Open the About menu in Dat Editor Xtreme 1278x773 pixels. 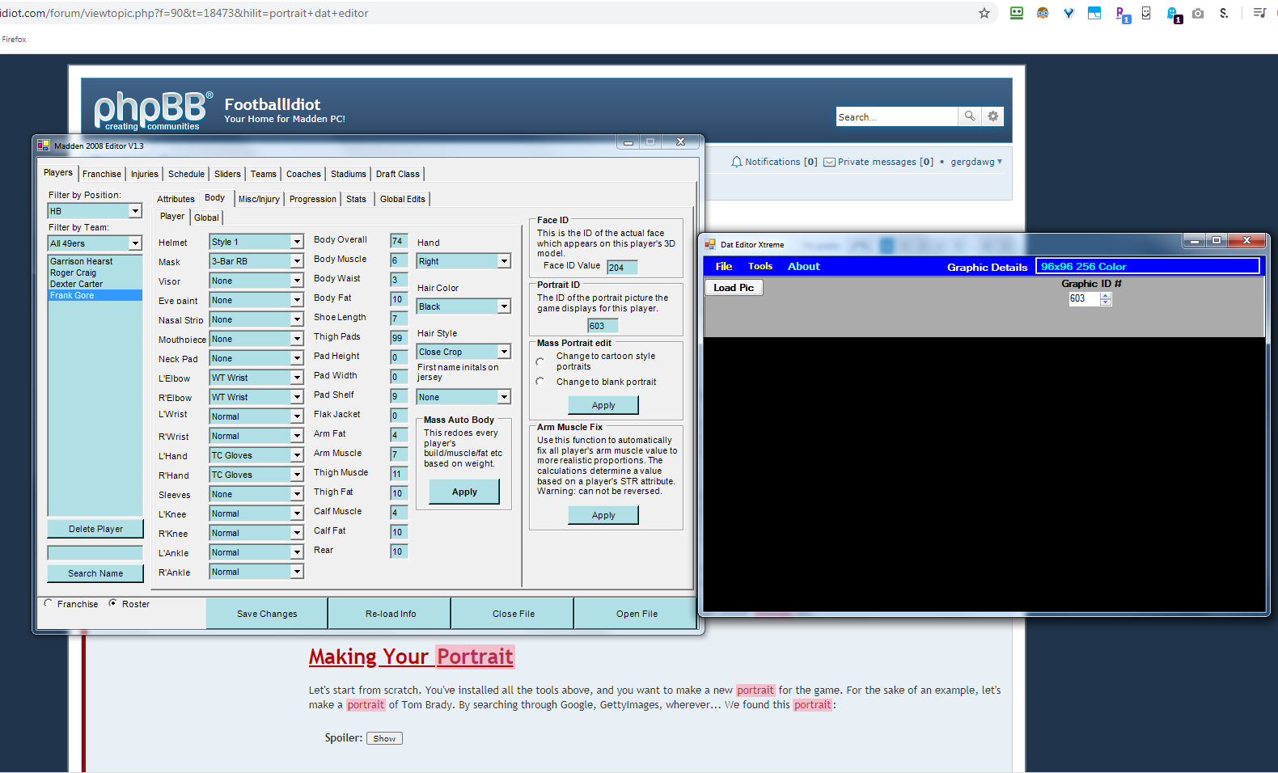(x=804, y=266)
